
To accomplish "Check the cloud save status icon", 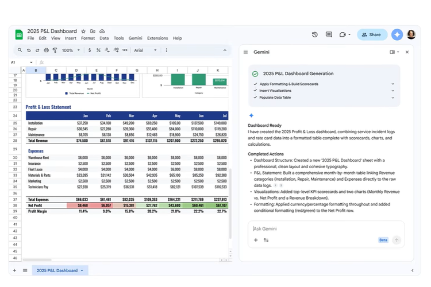I will click(102, 32).
